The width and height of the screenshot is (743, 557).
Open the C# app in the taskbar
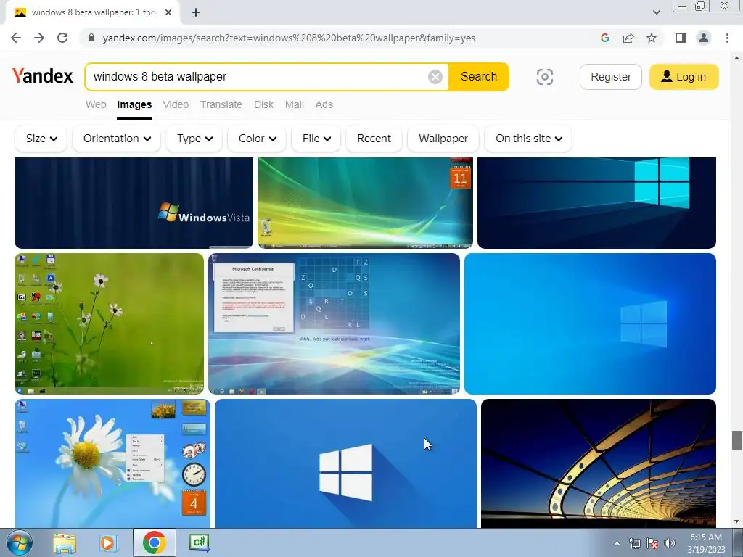tap(200, 542)
